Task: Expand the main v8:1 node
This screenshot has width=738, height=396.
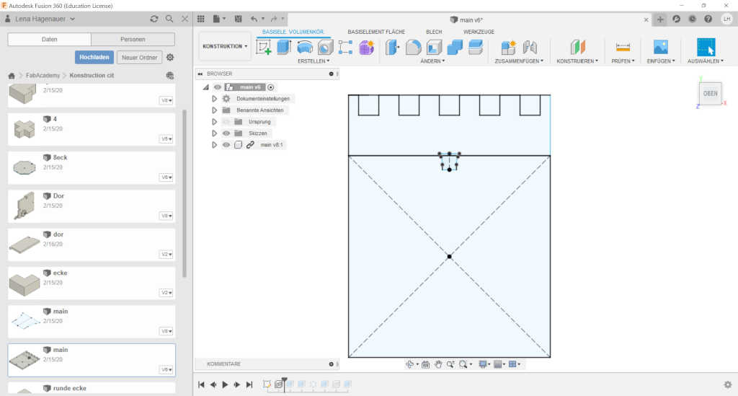Action: pyautogui.click(x=214, y=144)
